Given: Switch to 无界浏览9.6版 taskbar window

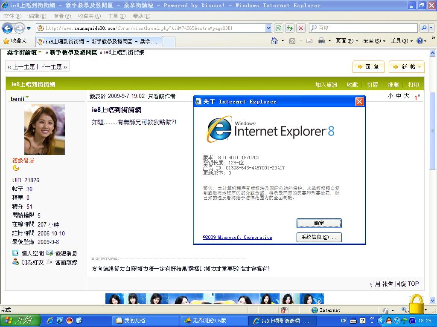Looking at the screenshot, I should tap(213, 321).
